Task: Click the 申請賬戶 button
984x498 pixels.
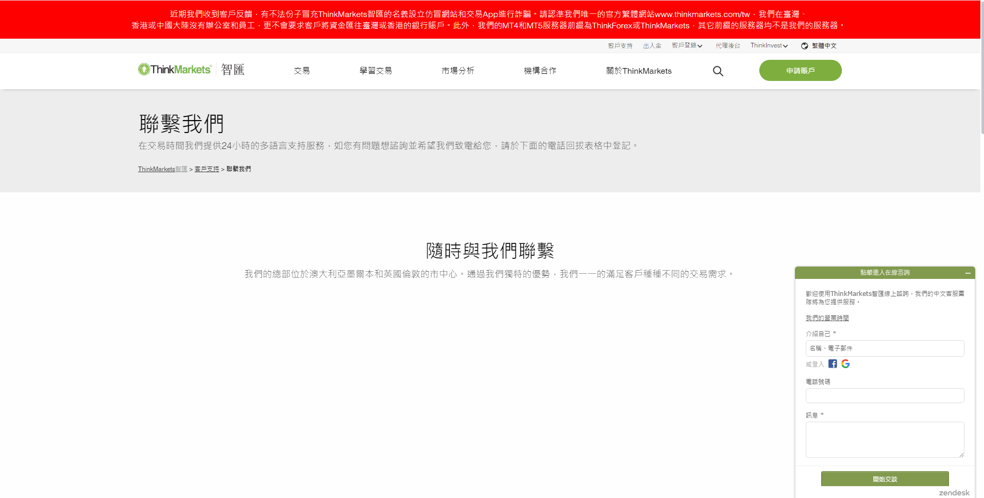Action: coord(800,71)
